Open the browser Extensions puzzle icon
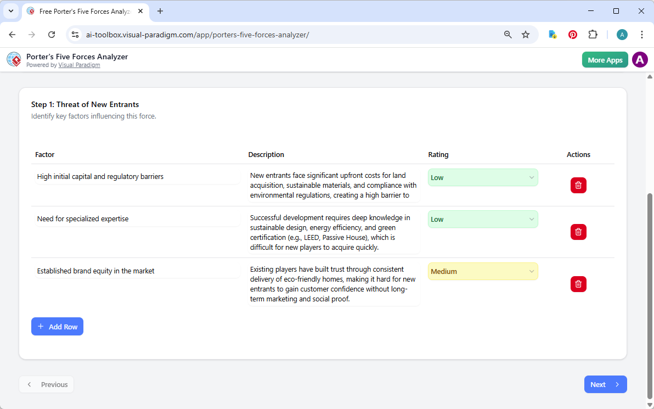The image size is (654, 409). (x=593, y=35)
